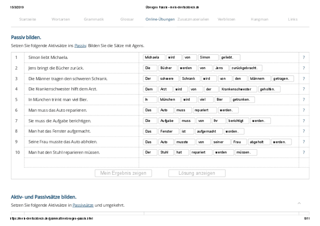The image size is (320, 226).
Task: Open the hint icon for row 5
Action: click(x=303, y=100)
